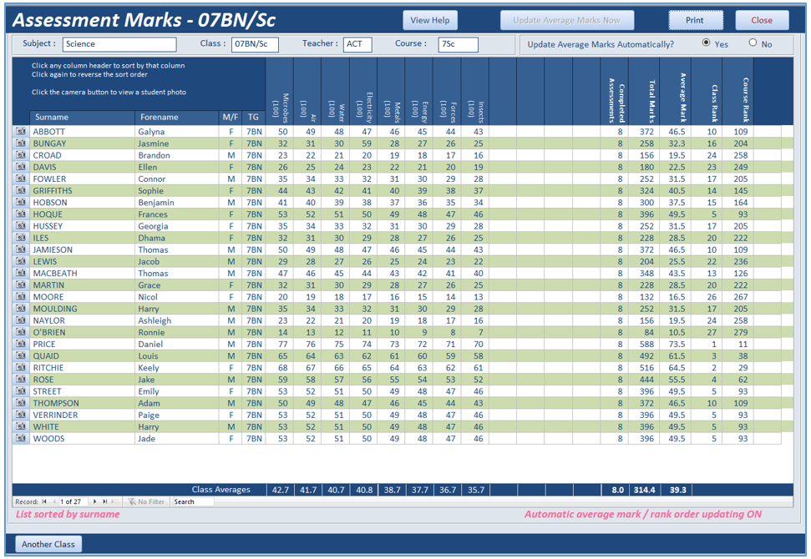Open the View Help button

pos(430,20)
